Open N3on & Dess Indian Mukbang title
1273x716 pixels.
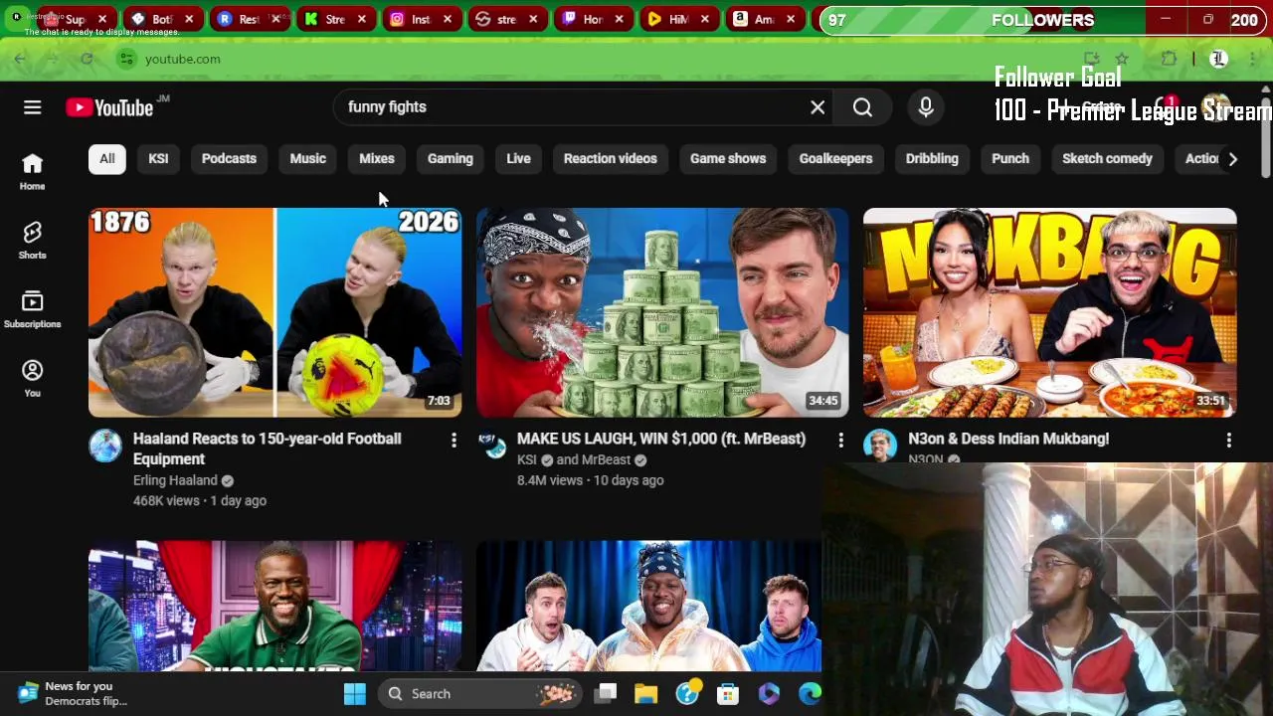click(x=1008, y=439)
